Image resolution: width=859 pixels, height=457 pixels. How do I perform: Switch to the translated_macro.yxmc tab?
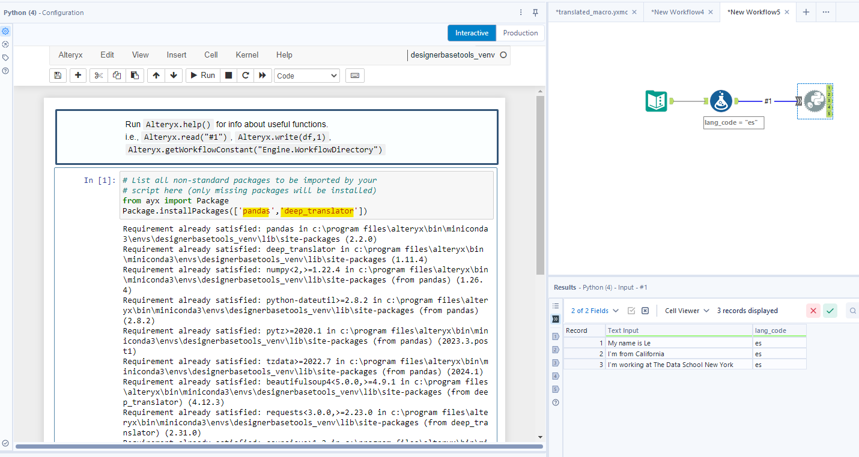[x=591, y=12]
